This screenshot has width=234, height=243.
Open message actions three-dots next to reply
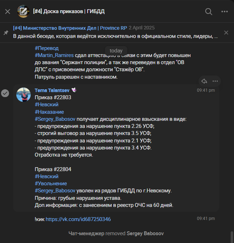tap(215, 81)
